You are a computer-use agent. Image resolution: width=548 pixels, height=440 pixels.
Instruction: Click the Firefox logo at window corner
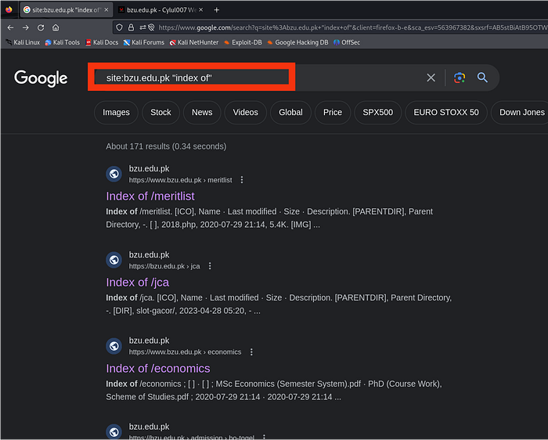point(9,9)
